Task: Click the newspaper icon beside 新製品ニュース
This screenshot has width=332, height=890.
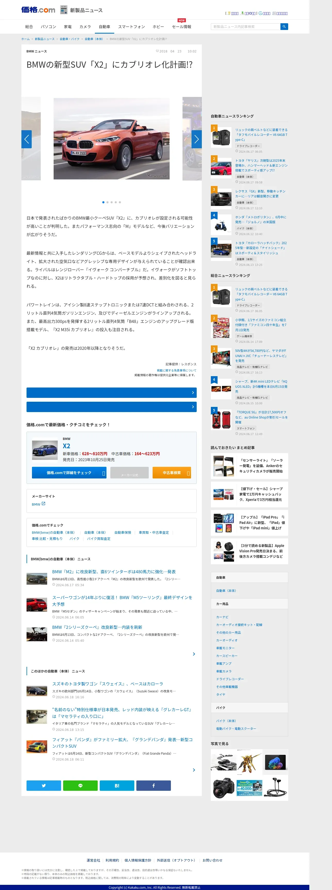Action: click(64, 10)
